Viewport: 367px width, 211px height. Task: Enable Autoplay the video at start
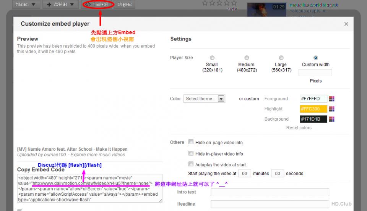[x=191, y=164]
